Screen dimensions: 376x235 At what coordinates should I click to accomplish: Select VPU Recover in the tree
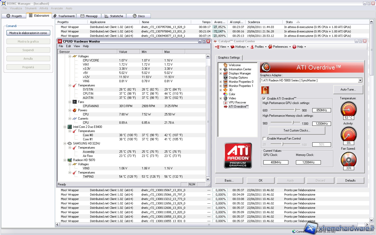tap(237, 102)
